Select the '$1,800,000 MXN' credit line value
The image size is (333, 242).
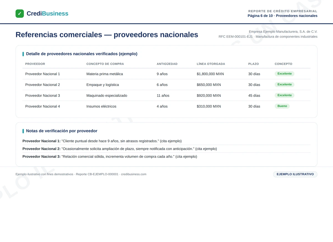[x=210, y=74]
